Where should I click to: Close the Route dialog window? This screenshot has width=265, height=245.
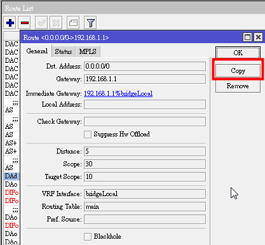click(x=258, y=37)
